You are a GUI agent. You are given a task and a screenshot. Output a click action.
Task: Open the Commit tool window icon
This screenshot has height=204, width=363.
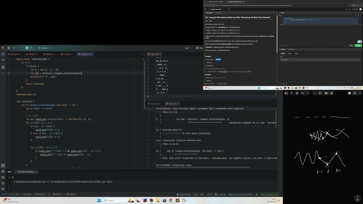tap(3, 60)
